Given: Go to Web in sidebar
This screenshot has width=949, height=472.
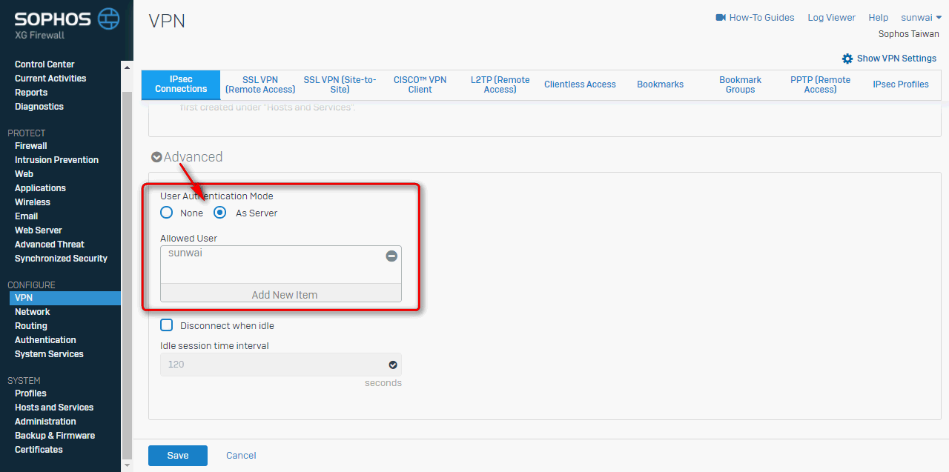Looking at the screenshot, I should coord(24,174).
